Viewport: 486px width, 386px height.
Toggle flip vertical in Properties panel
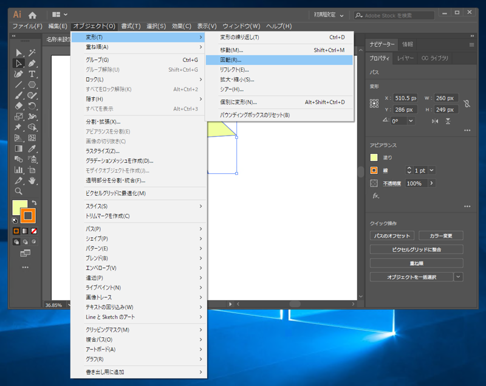pos(448,121)
